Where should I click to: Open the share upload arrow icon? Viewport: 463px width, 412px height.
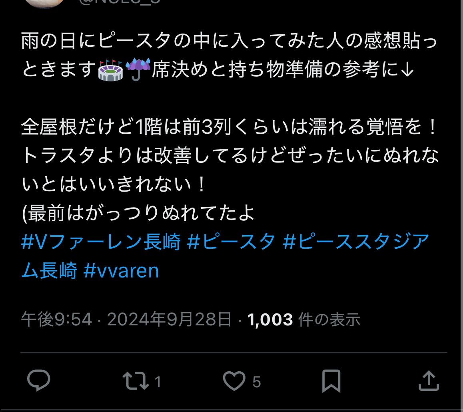(429, 381)
